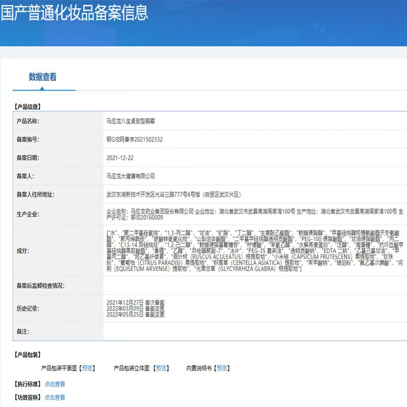This screenshot has height=407, width=407.
Task: Select the 数据查看 tab
Action: coord(43,77)
